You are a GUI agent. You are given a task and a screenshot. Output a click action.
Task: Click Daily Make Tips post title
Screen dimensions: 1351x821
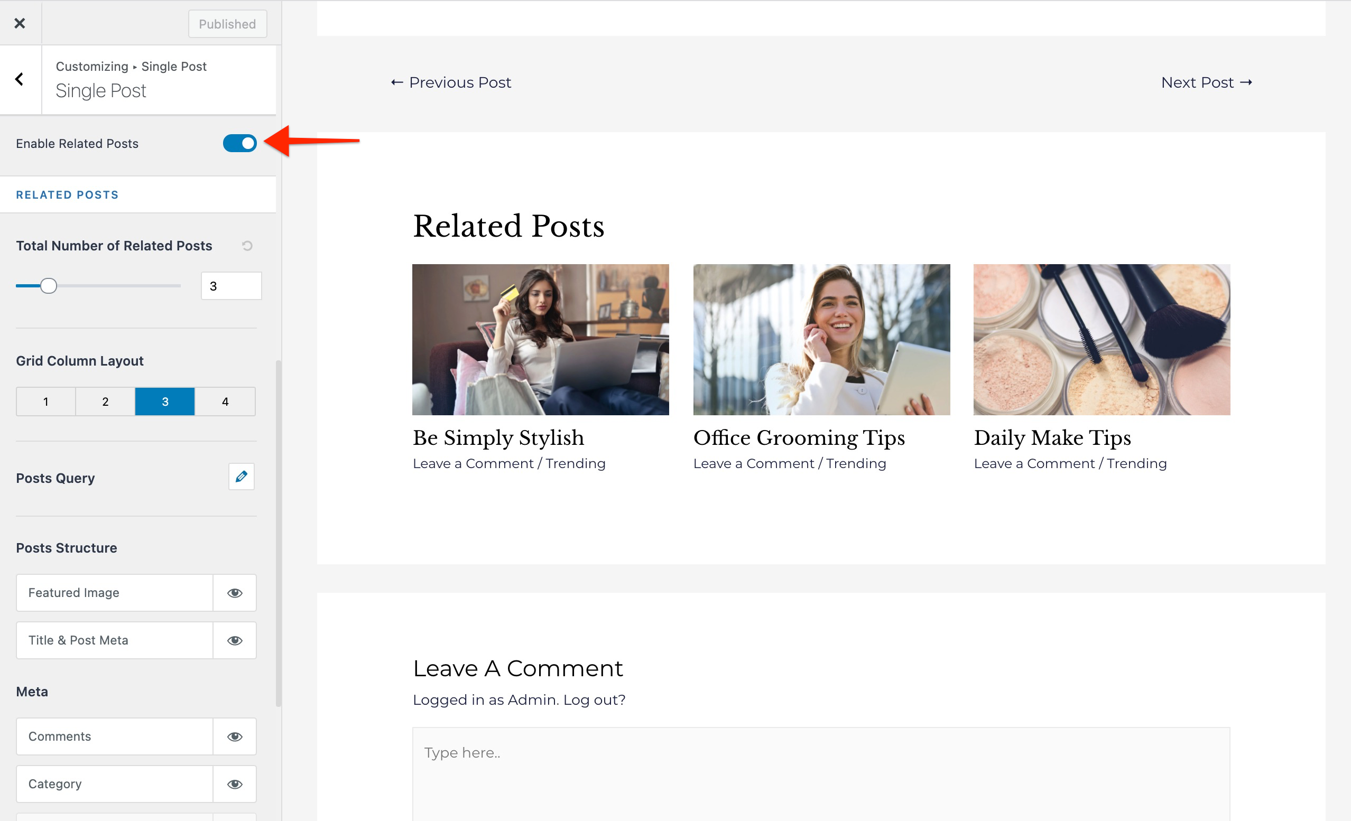click(x=1052, y=437)
